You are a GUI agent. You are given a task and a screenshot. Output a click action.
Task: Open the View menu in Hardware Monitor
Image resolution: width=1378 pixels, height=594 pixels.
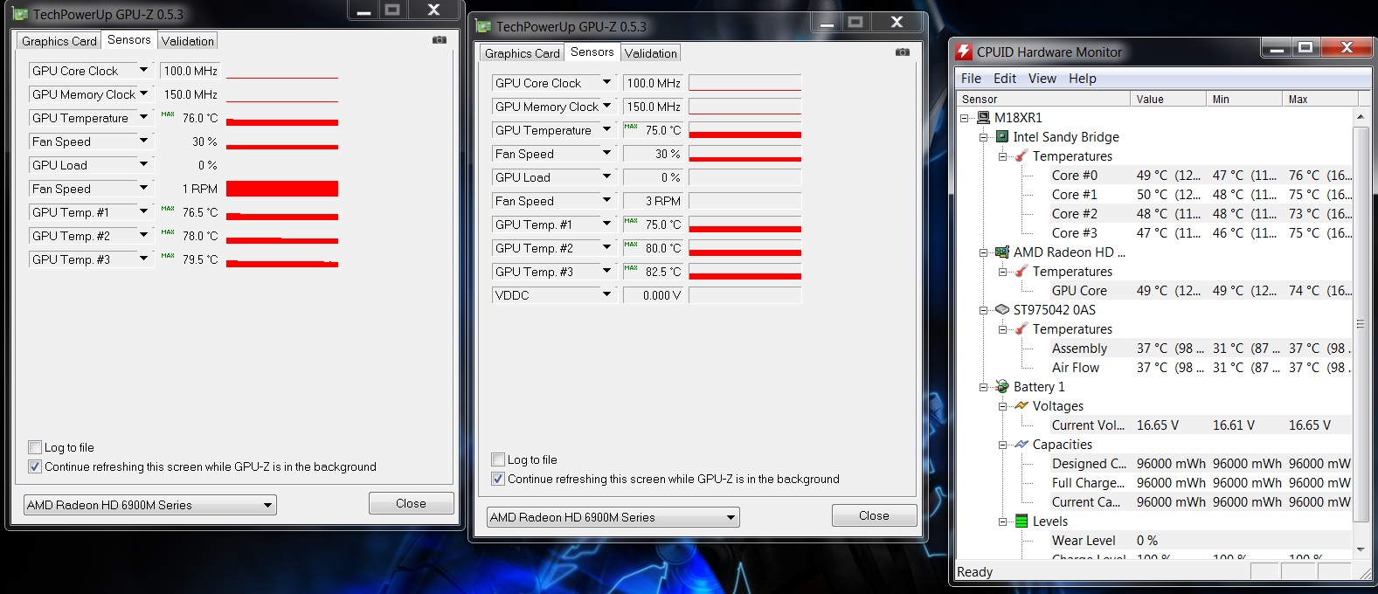[x=1042, y=79]
